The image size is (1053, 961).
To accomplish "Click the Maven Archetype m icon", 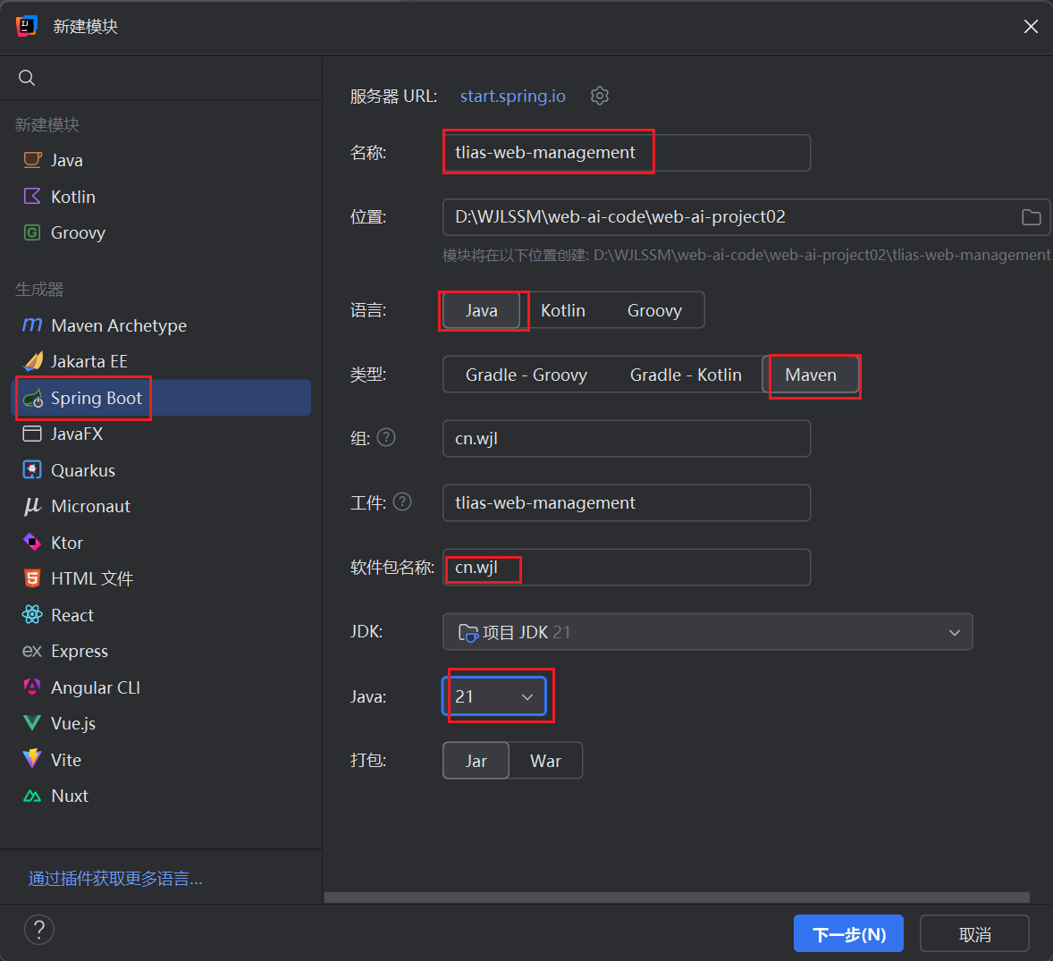I will 32,325.
